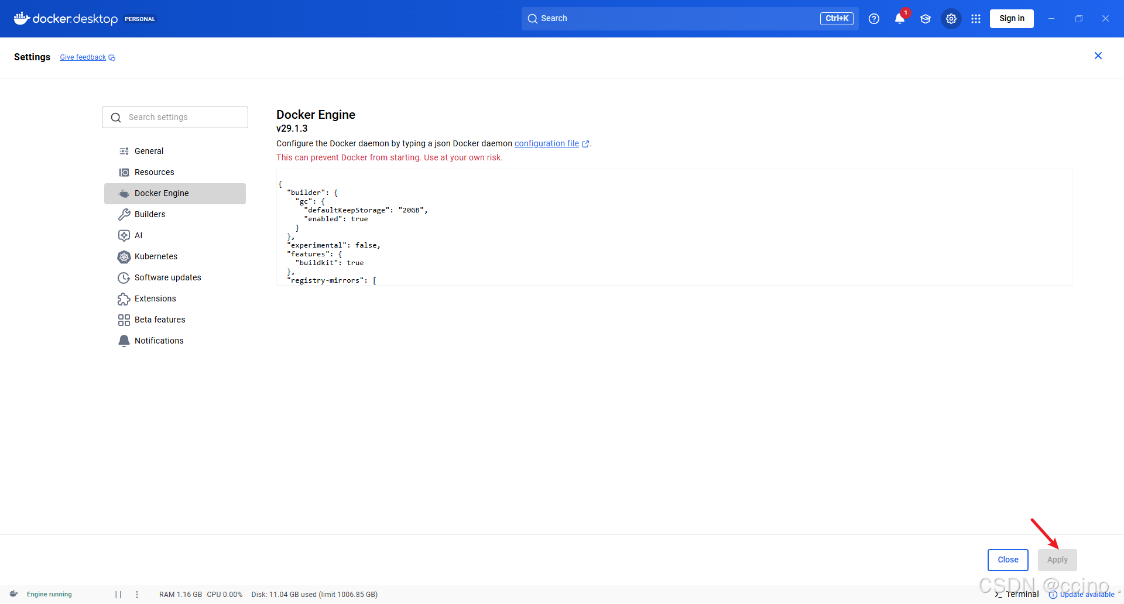Click inside the daemon JSON editor
Screen dimensions: 1124x604
[674, 227]
